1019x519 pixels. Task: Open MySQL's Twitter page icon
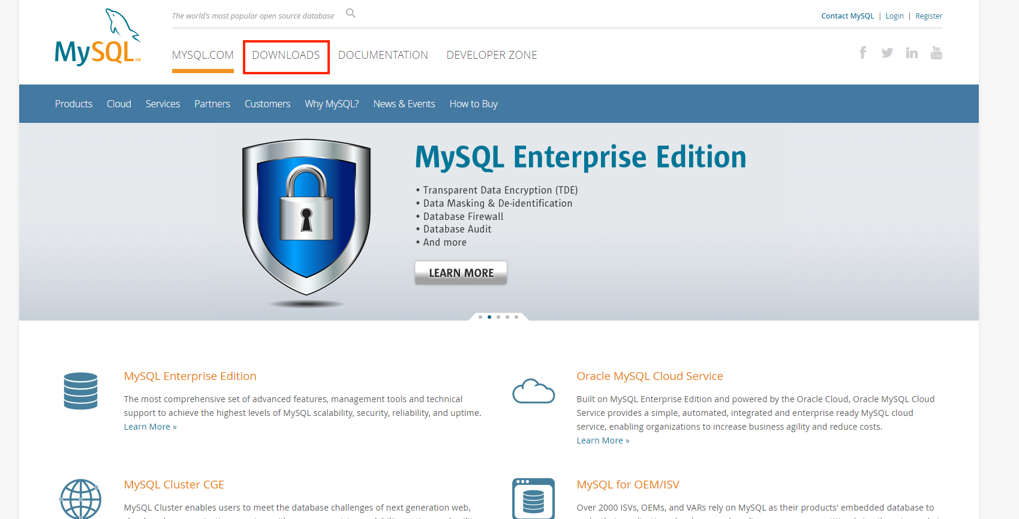[887, 53]
